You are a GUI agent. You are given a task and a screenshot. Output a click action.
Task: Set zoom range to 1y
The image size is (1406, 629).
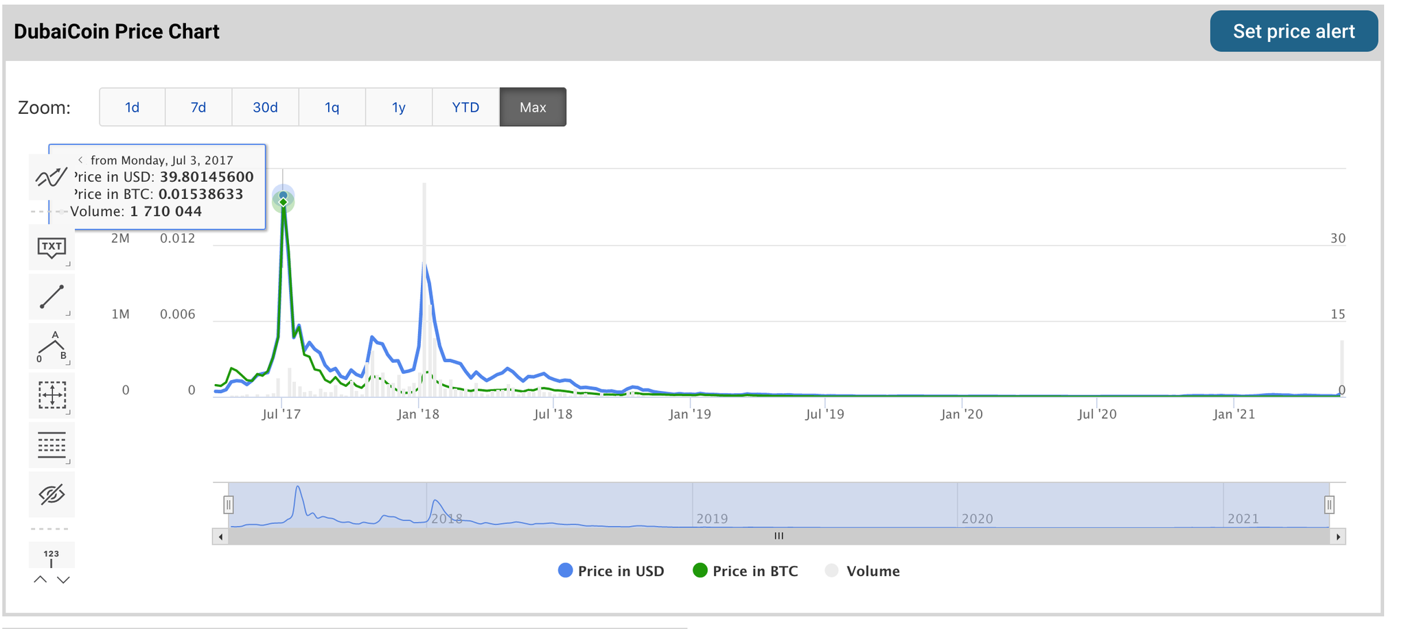point(398,107)
